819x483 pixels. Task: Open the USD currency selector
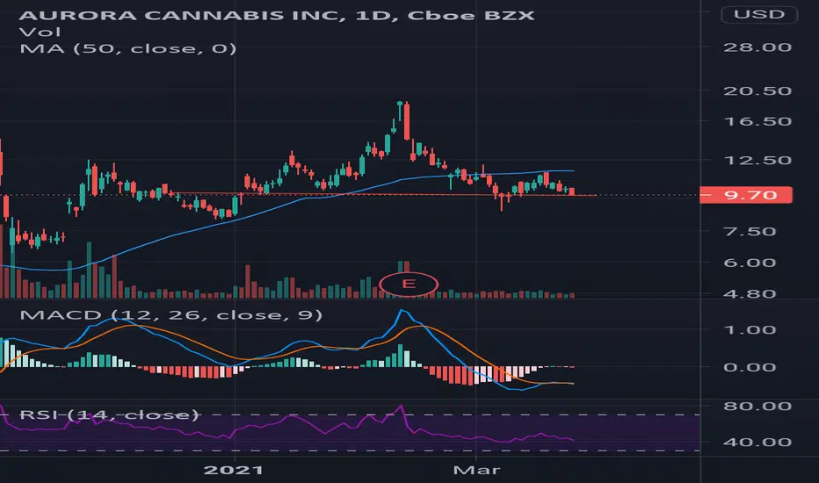point(759,15)
